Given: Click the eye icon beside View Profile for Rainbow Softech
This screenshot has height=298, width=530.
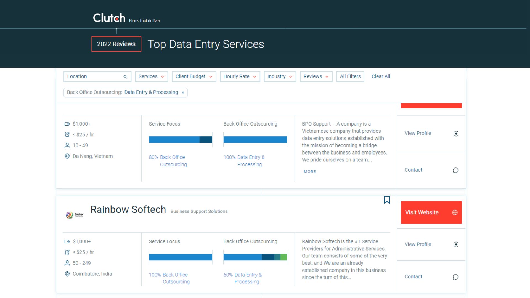Looking at the screenshot, I should click(x=456, y=244).
